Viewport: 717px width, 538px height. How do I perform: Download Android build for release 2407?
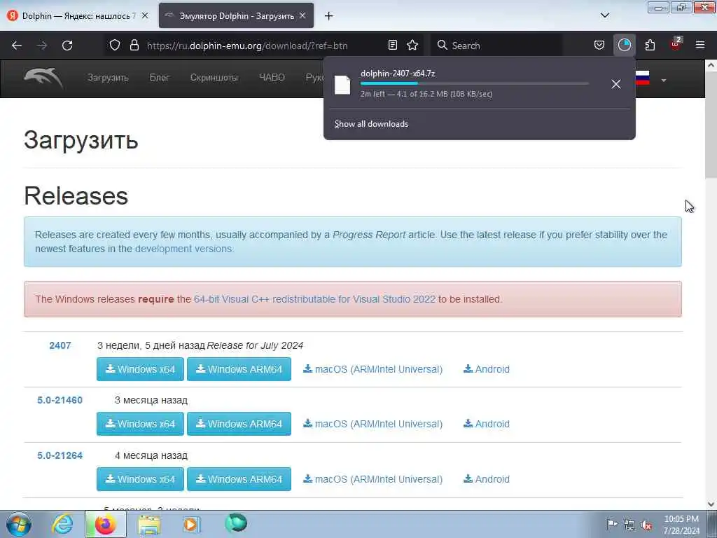click(x=487, y=369)
